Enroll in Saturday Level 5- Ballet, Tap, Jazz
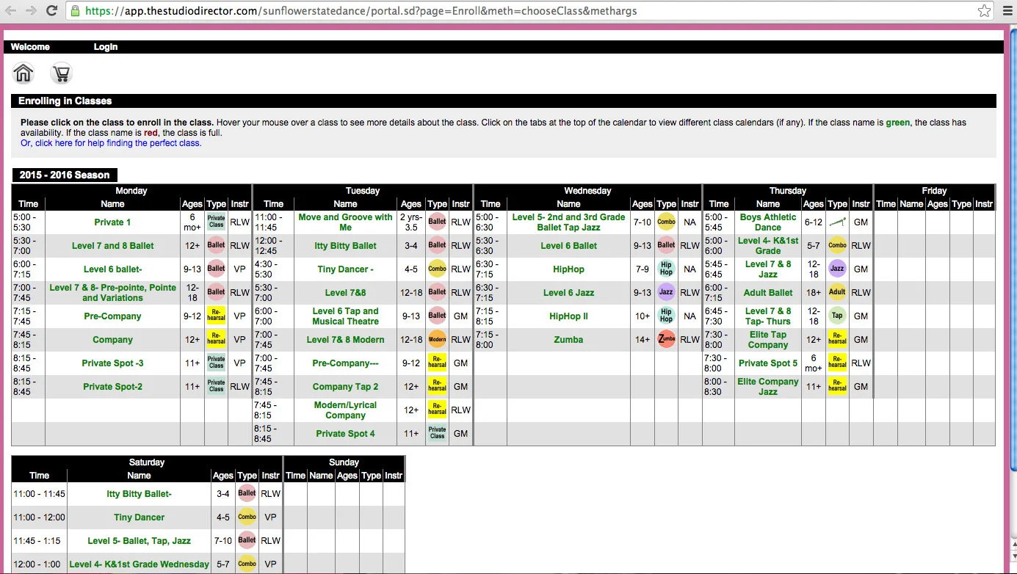1017x574 pixels. click(139, 541)
